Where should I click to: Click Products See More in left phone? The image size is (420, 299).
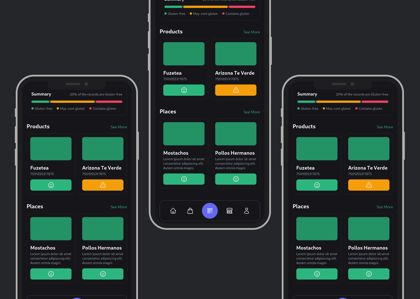pos(119,127)
